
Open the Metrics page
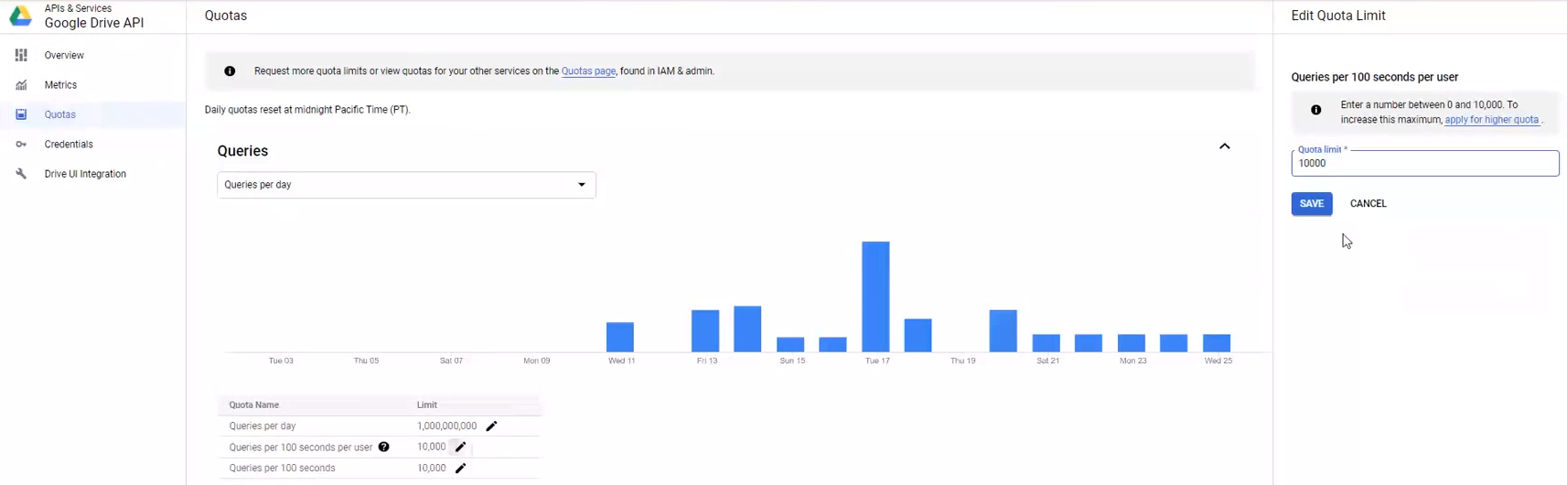(60, 85)
